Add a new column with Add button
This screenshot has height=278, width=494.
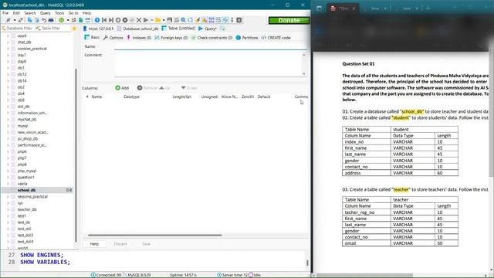tap(122, 88)
